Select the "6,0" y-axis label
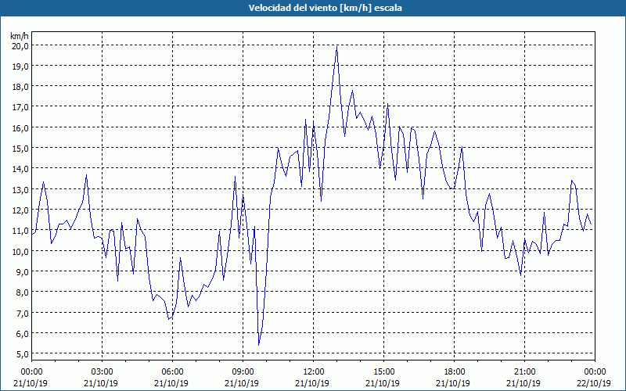Viewport: 626px width, 391px height. pos(22,333)
